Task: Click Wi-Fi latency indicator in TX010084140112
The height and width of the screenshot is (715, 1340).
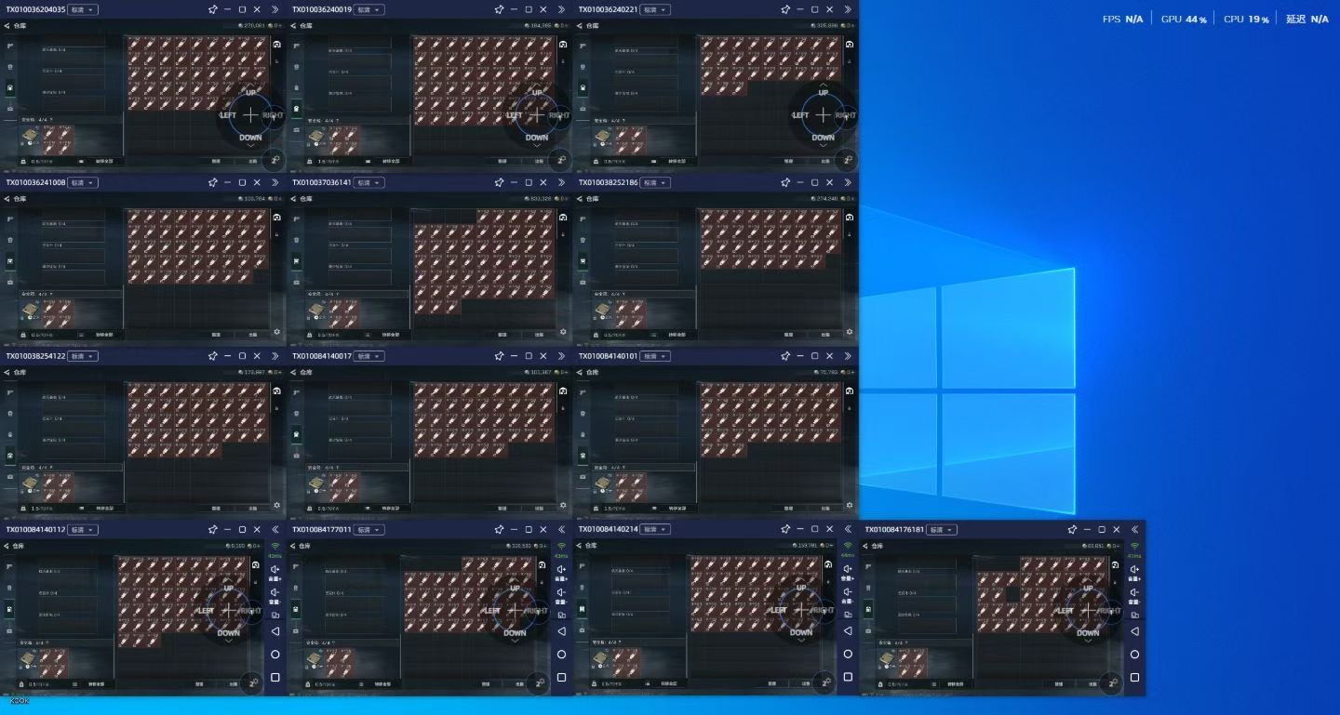Action: (x=275, y=547)
